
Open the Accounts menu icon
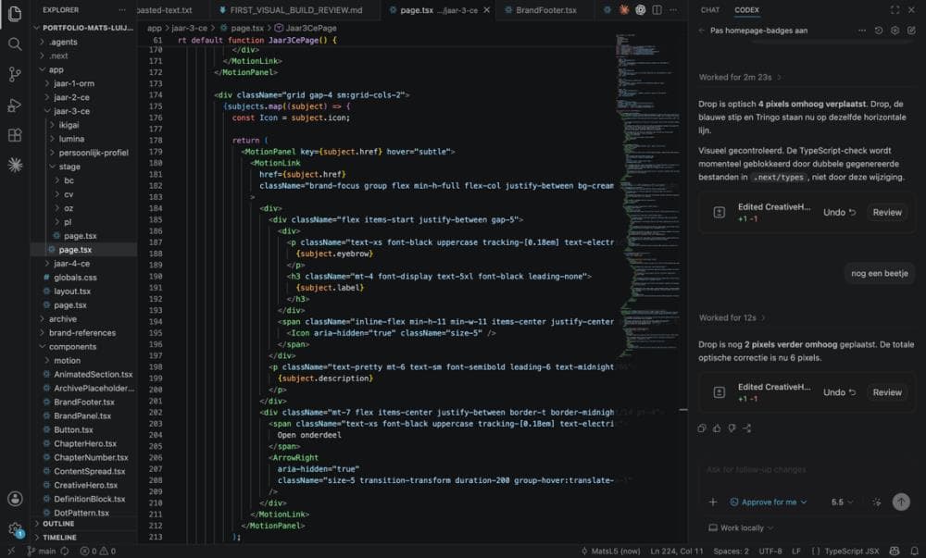tap(15, 499)
